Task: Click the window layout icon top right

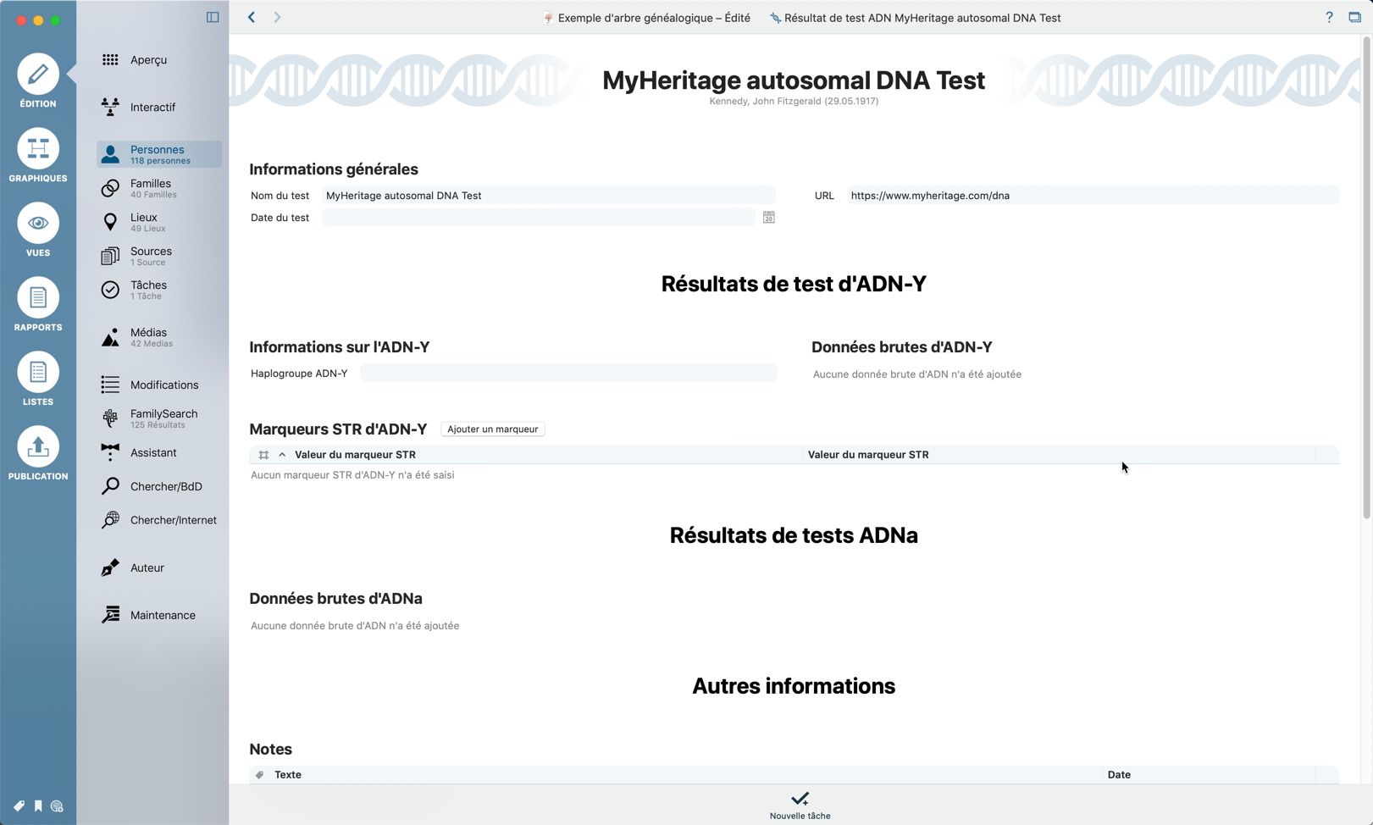Action: click(1354, 17)
